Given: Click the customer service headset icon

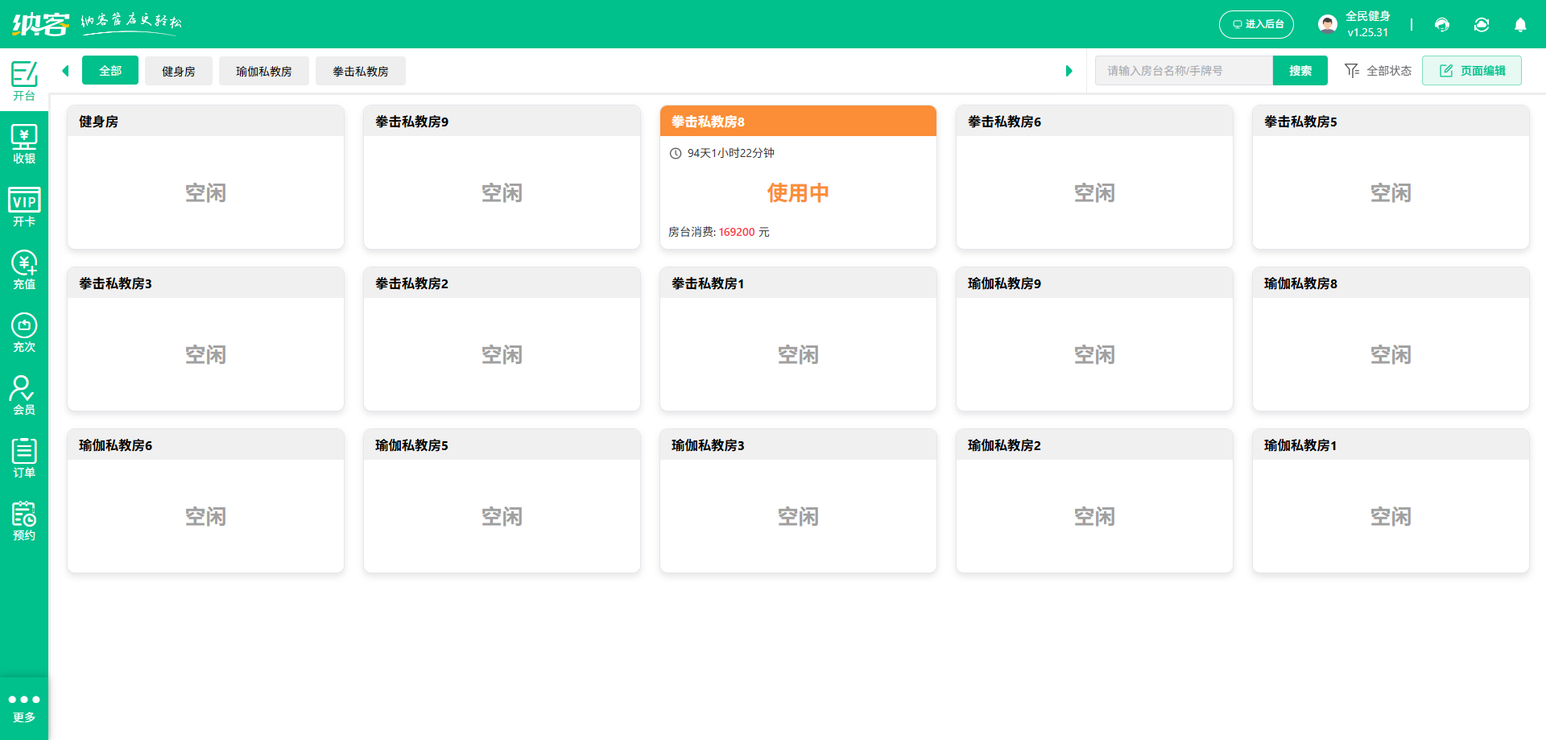Looking at the screenshot, I should (x=1441, y=25).
